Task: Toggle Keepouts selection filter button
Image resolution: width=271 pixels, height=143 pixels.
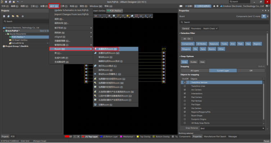Action: click(214, 44)
